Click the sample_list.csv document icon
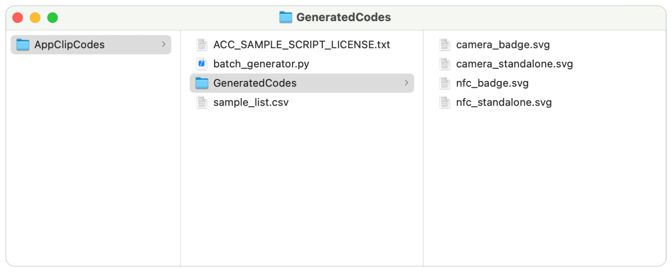The height and width of the screenshot is (272, 672). [x=202, y=102]
